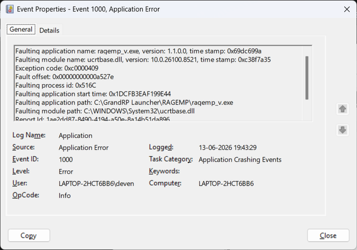The image size is (357, 250).
Task: Select the General tab
Action: (x=21, y=30)
